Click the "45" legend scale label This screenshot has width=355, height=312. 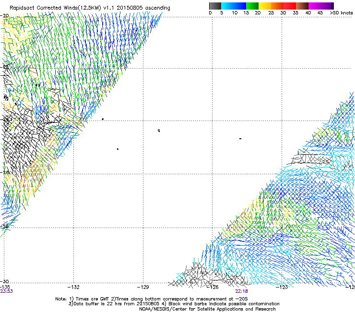tap(320, 13)
